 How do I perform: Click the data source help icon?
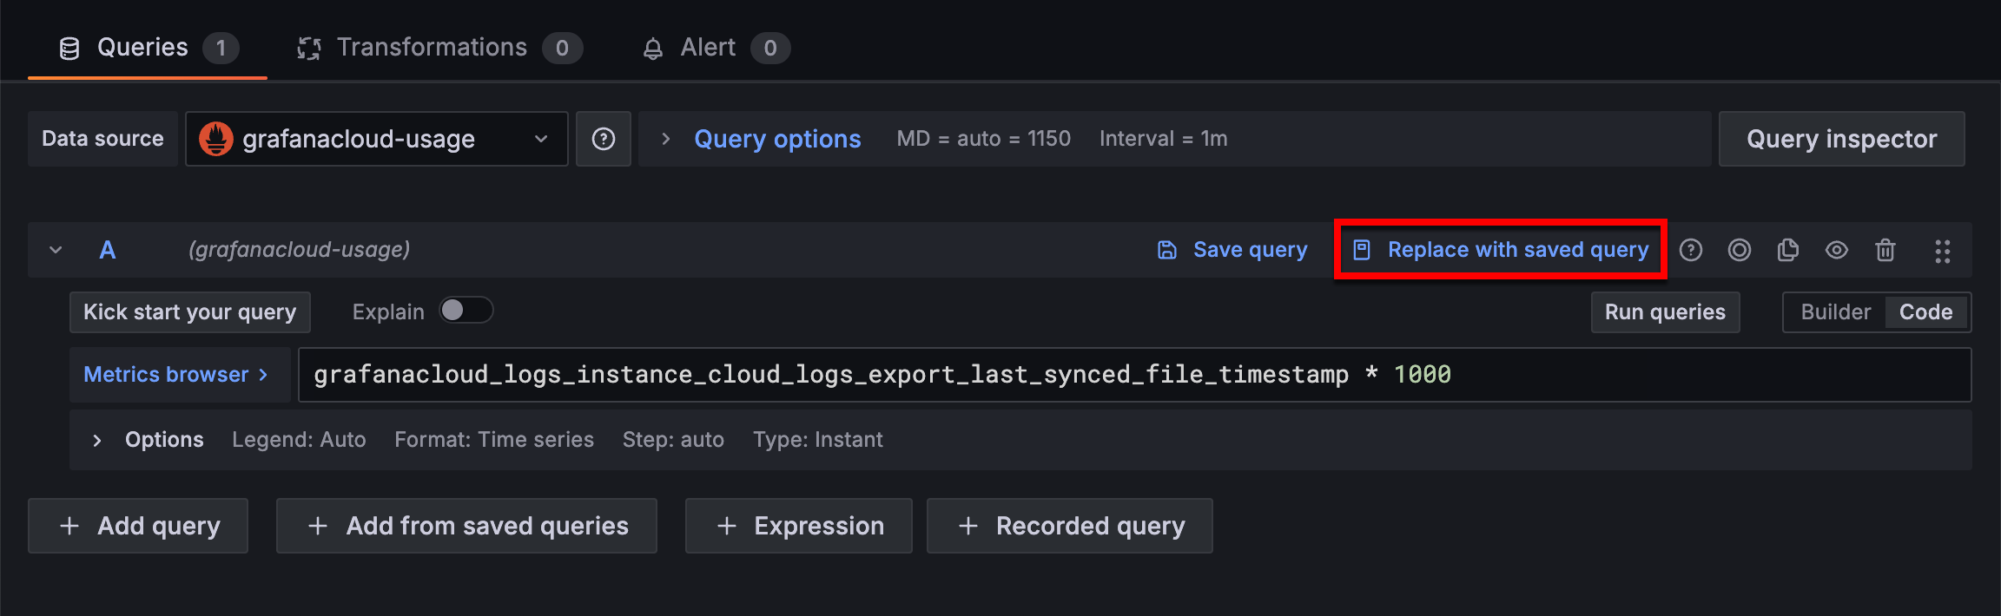coord(604,139)
